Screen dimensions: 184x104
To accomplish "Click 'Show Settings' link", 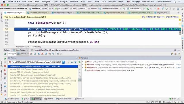I will tap(172, 17).
